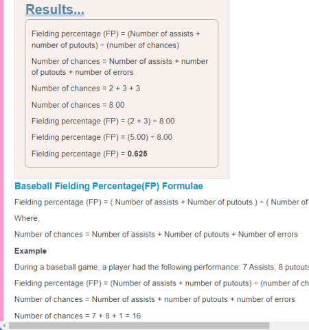The height and width of the screenshot is (330, 309).
Task: Click the line 'Number of chances = 2 + 3 + 3'
Action: coord(86,89)
